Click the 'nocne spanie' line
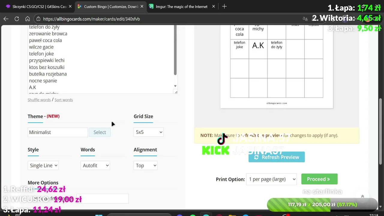This screenshot has height=216, width=384. [43, 81]
